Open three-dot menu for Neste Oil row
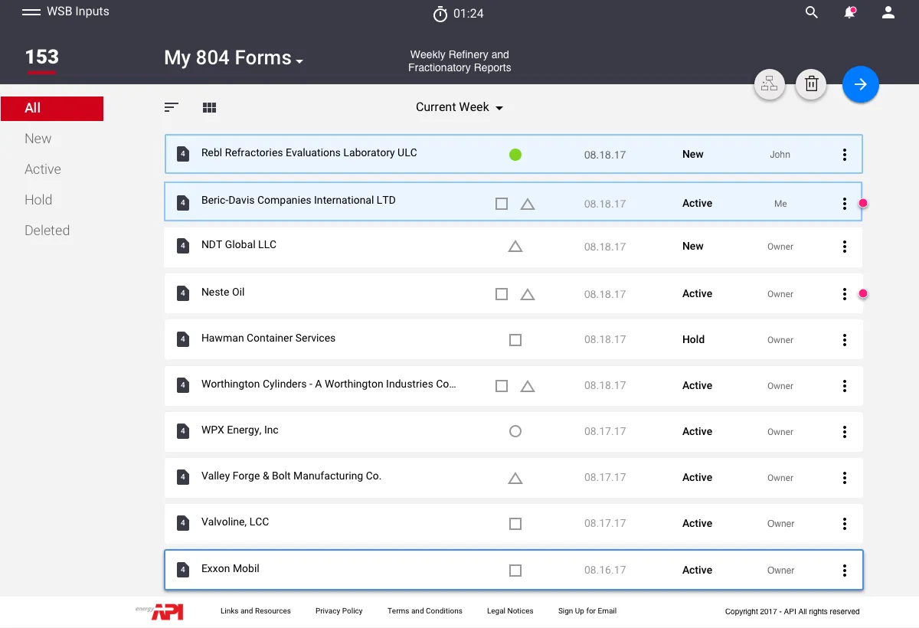 845,294
